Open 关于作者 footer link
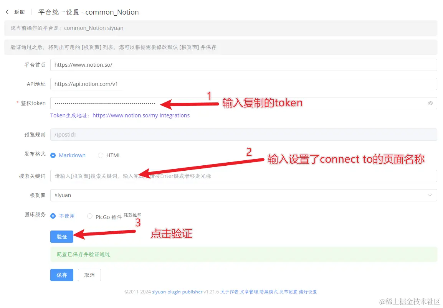 pos(229,292)
